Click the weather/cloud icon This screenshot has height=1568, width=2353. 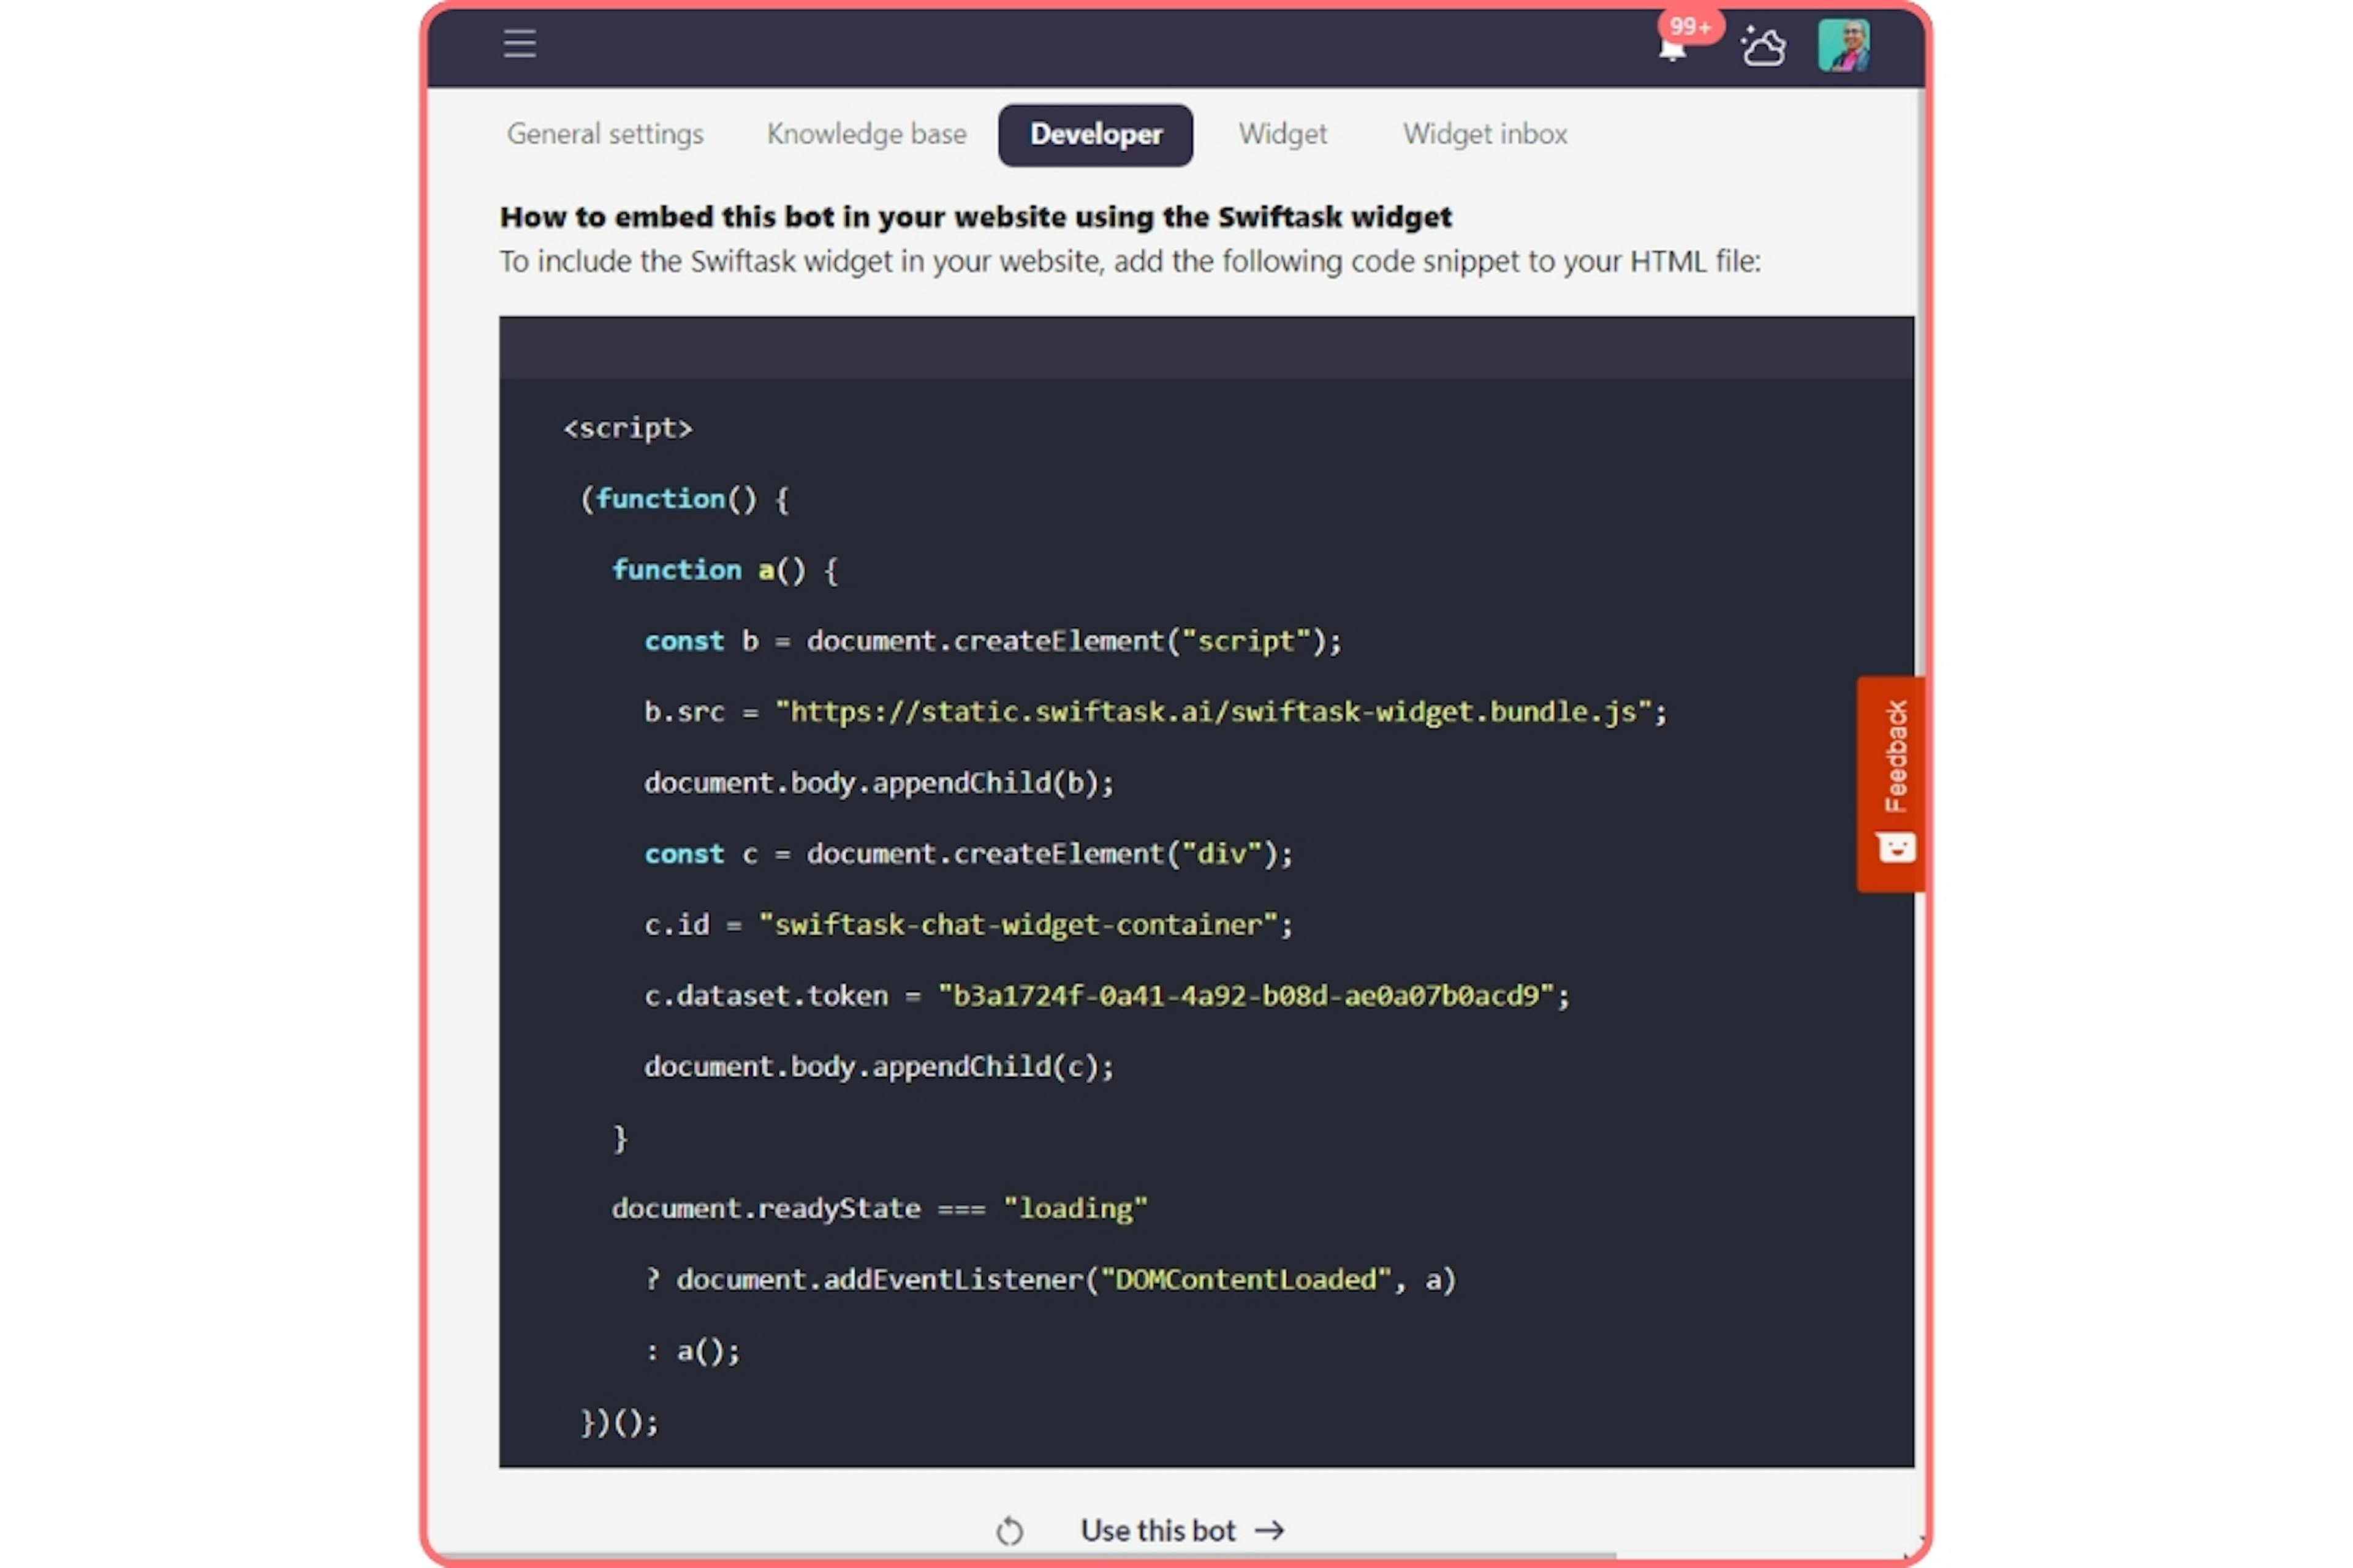click(x=1765, y=42)
